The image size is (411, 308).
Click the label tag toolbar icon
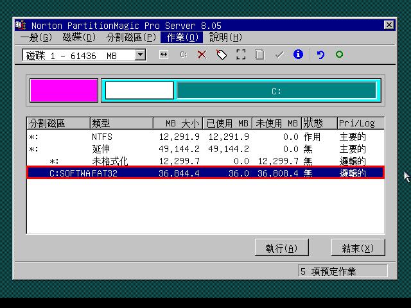(x=222, y=55)
